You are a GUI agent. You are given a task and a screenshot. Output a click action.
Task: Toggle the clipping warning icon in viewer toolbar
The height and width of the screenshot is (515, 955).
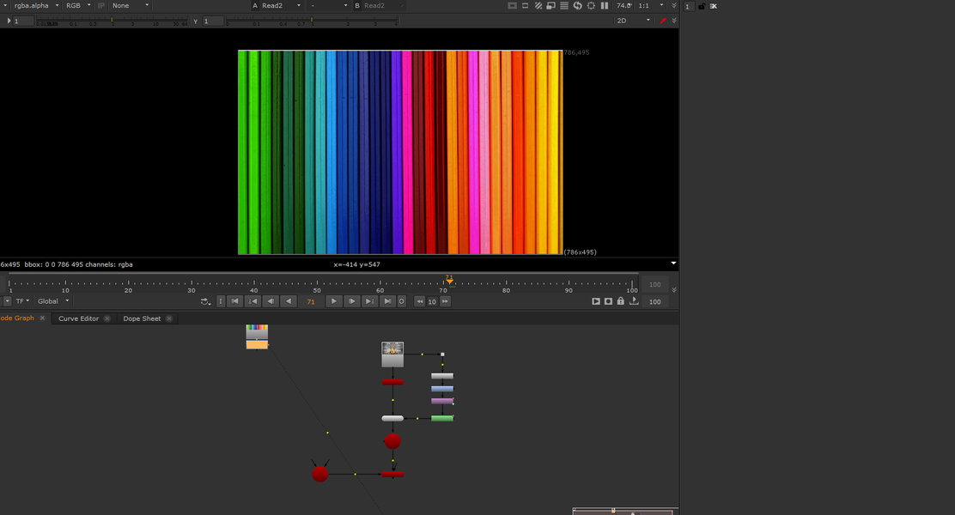click(512, 5)
